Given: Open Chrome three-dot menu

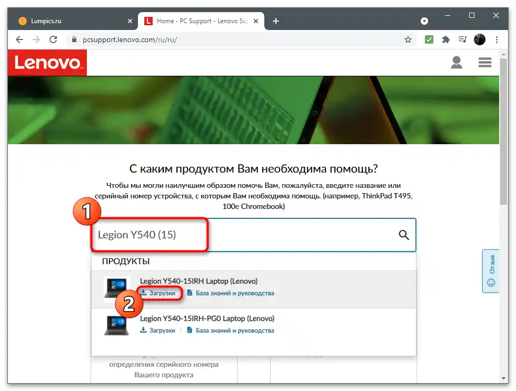Looking at the screenshot, I should point(497,40).
